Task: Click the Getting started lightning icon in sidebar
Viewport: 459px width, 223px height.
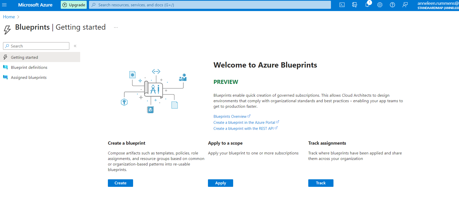Action: point(5,57)
